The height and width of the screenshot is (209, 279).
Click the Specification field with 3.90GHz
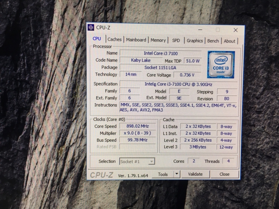pos(179,84)
